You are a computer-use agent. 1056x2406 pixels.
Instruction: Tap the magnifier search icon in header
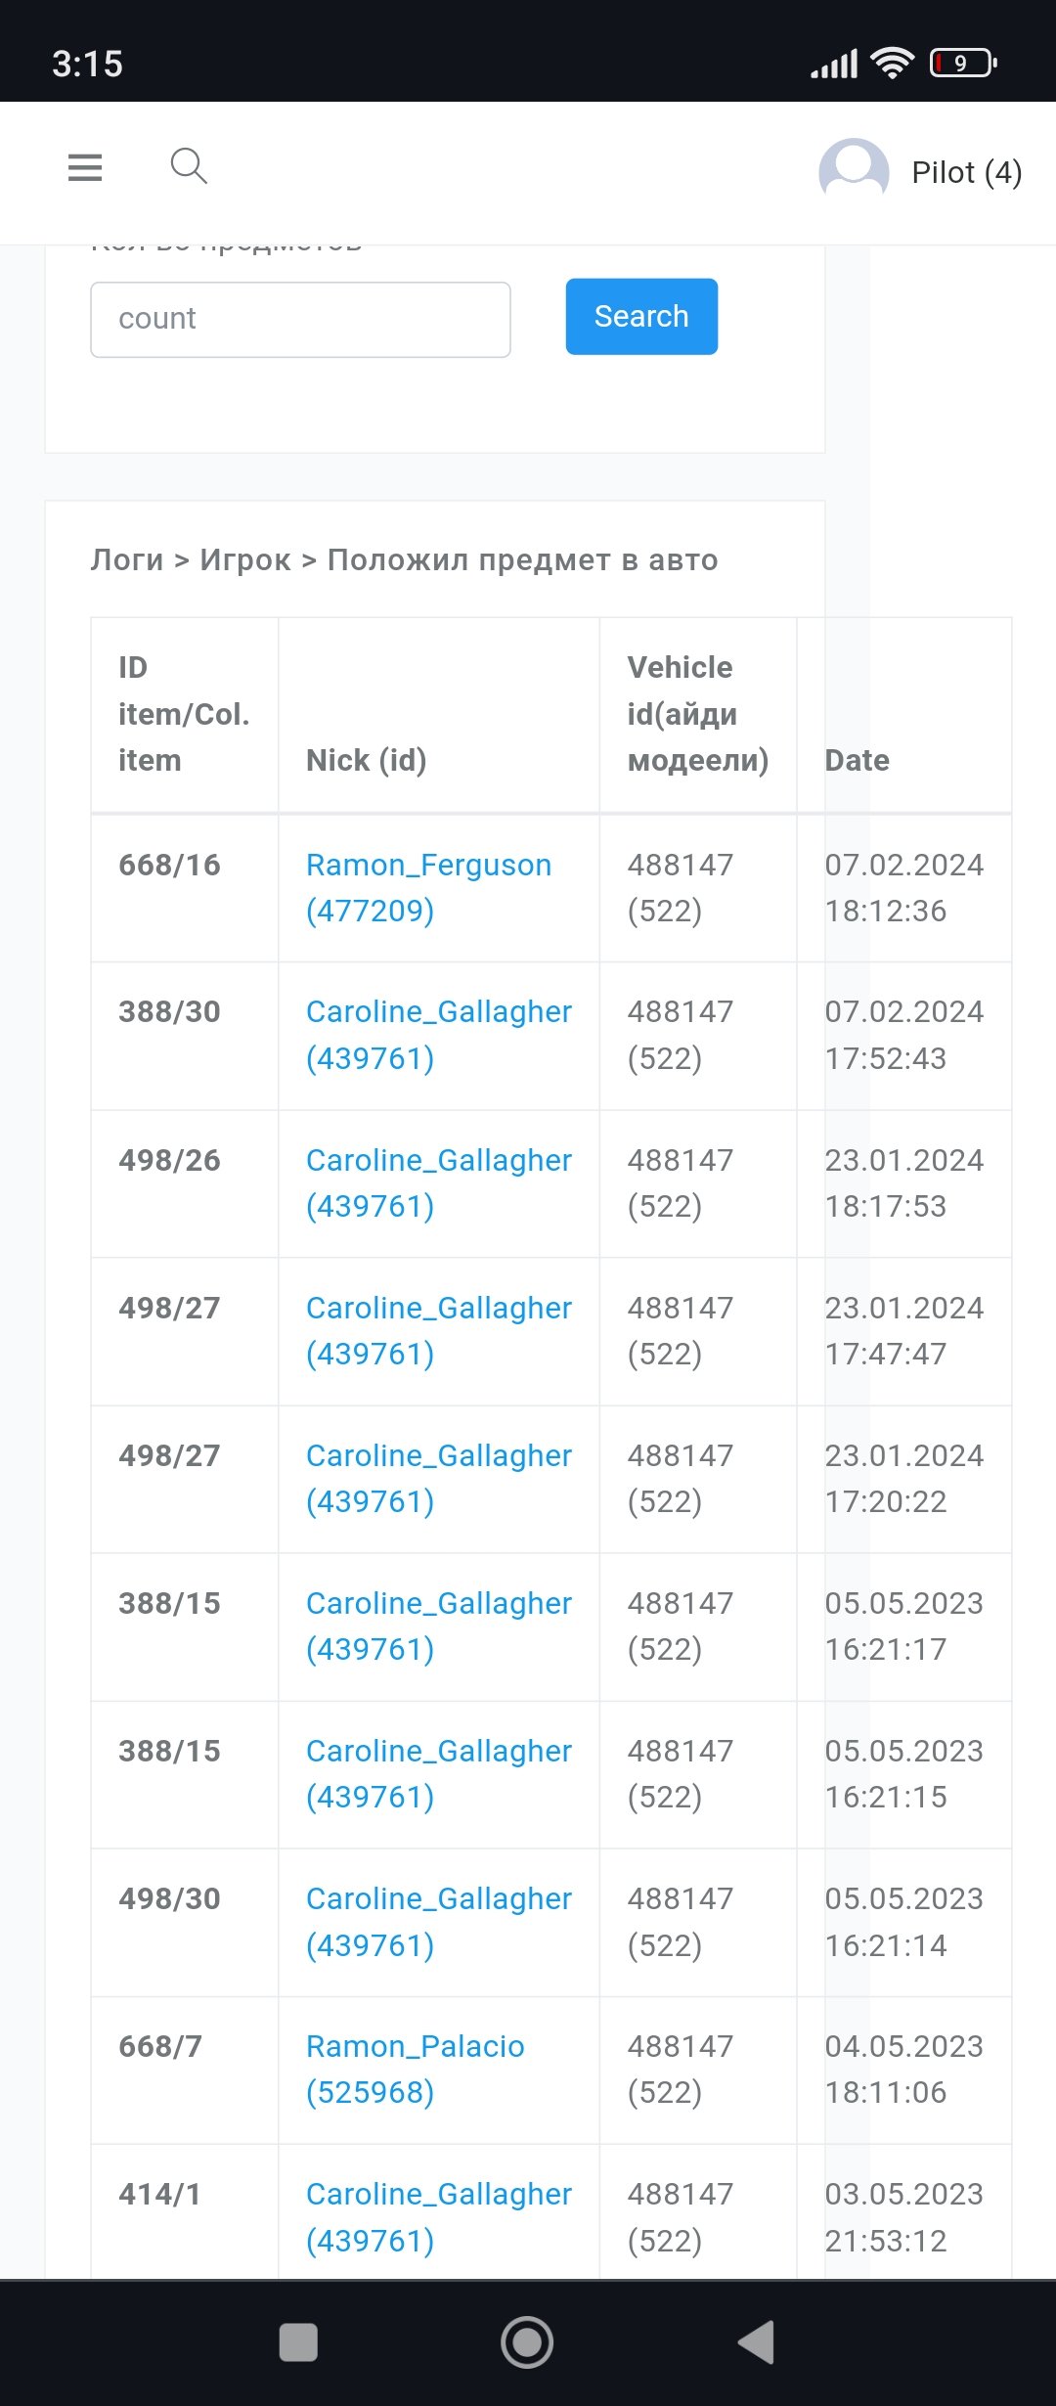[x=189, y=166]
